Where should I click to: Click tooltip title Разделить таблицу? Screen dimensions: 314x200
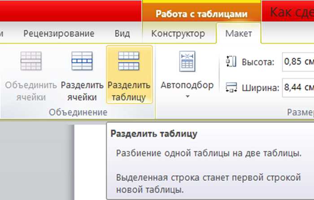154,134
